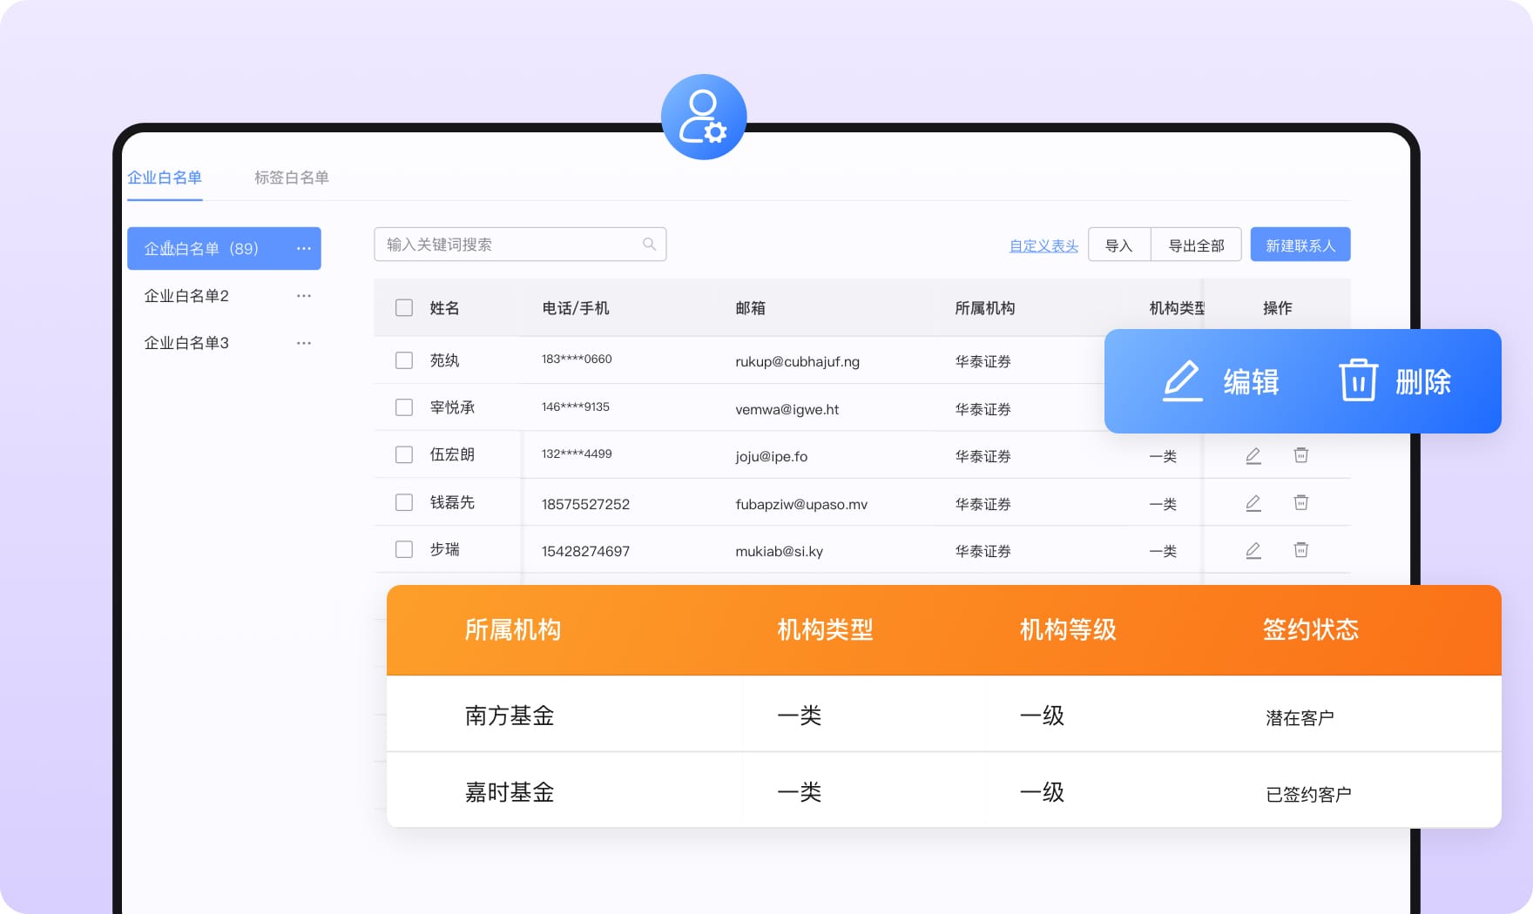Open more options for 企业白名单 (89)
This screenshot has width=1533, height=914.
coord(303,248)
